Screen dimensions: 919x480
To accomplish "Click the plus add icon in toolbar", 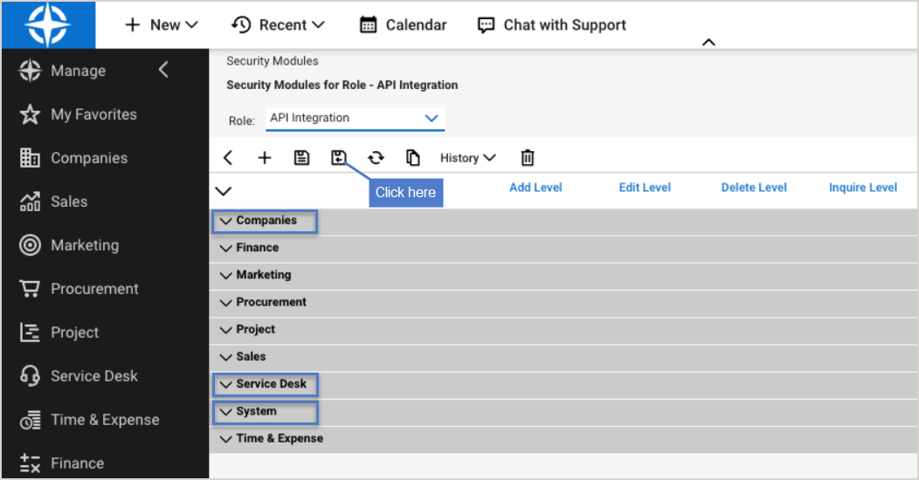I will point(265,157).
